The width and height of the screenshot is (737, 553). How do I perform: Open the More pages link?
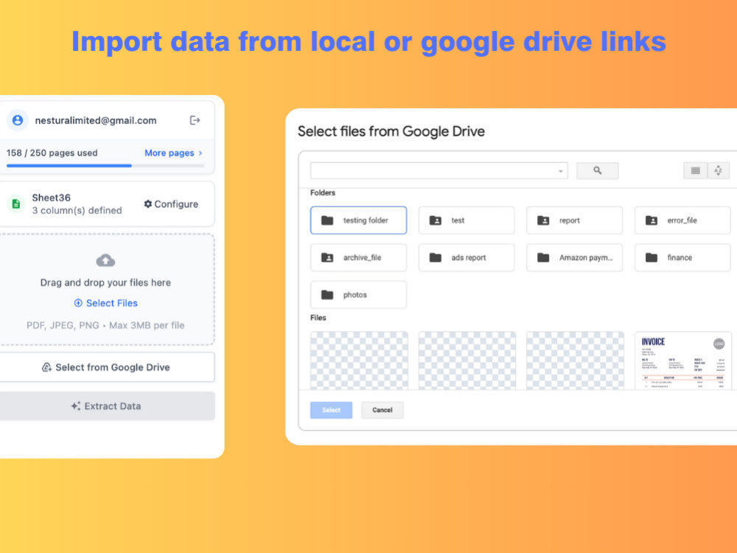click(x=173, y=153)
